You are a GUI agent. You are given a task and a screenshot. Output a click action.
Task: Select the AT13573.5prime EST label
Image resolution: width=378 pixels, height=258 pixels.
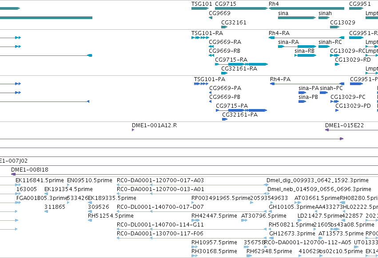point(341,234)
